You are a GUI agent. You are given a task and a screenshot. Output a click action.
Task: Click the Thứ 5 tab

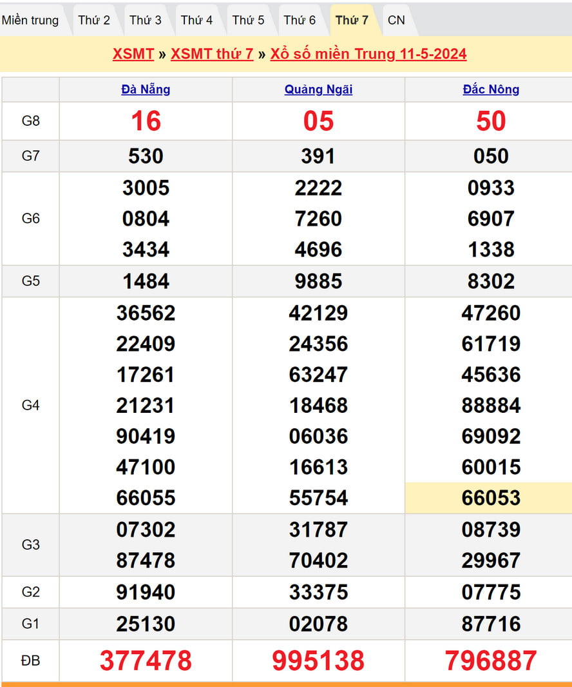[248, 20]
